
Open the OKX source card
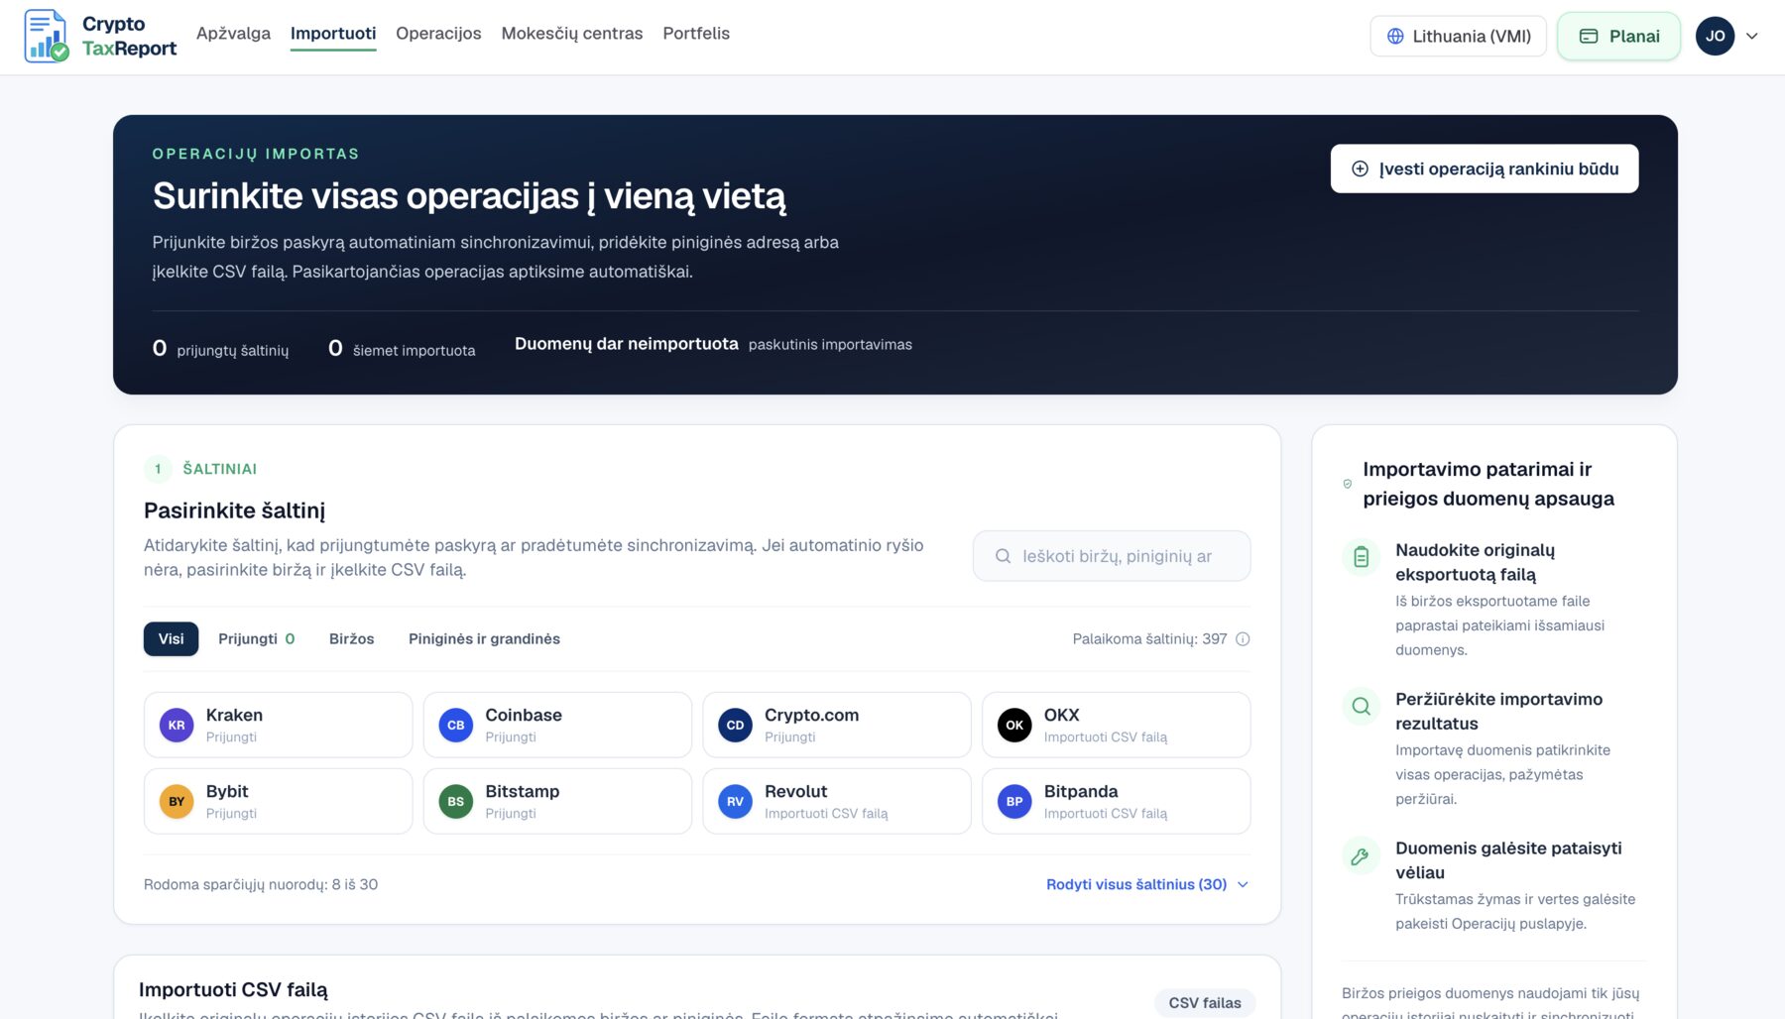[x=1116, y=725]
